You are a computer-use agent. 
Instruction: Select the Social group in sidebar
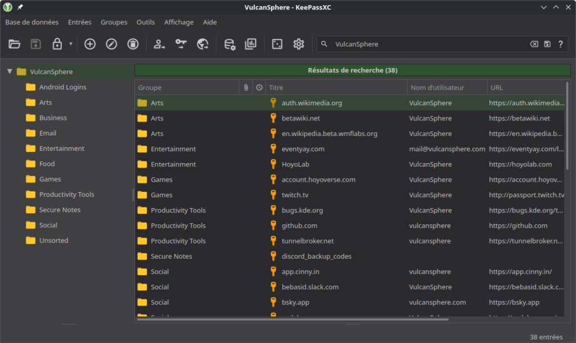coord(48,225)
